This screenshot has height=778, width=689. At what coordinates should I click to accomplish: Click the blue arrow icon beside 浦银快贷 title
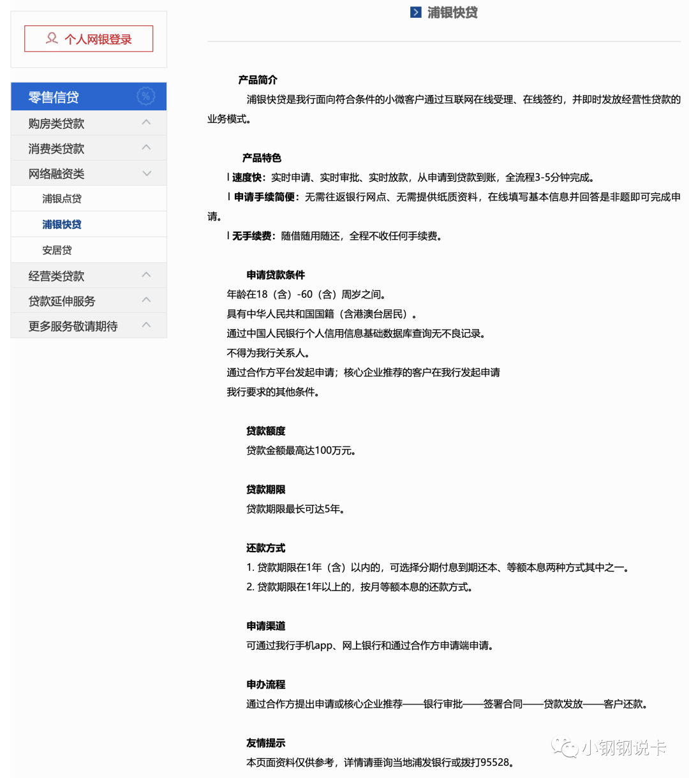click(417, 11)
